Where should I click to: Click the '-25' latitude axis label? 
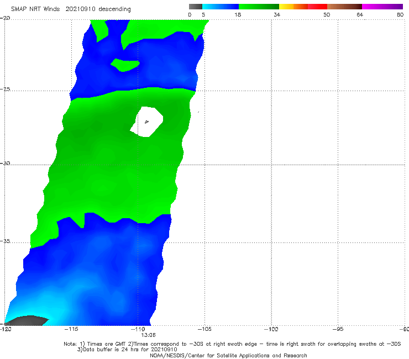click(5, 89)
